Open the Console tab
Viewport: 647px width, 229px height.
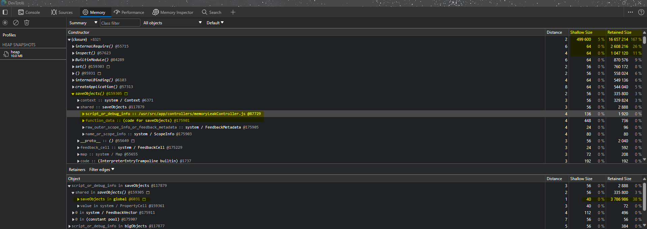[x=29, y=12]
